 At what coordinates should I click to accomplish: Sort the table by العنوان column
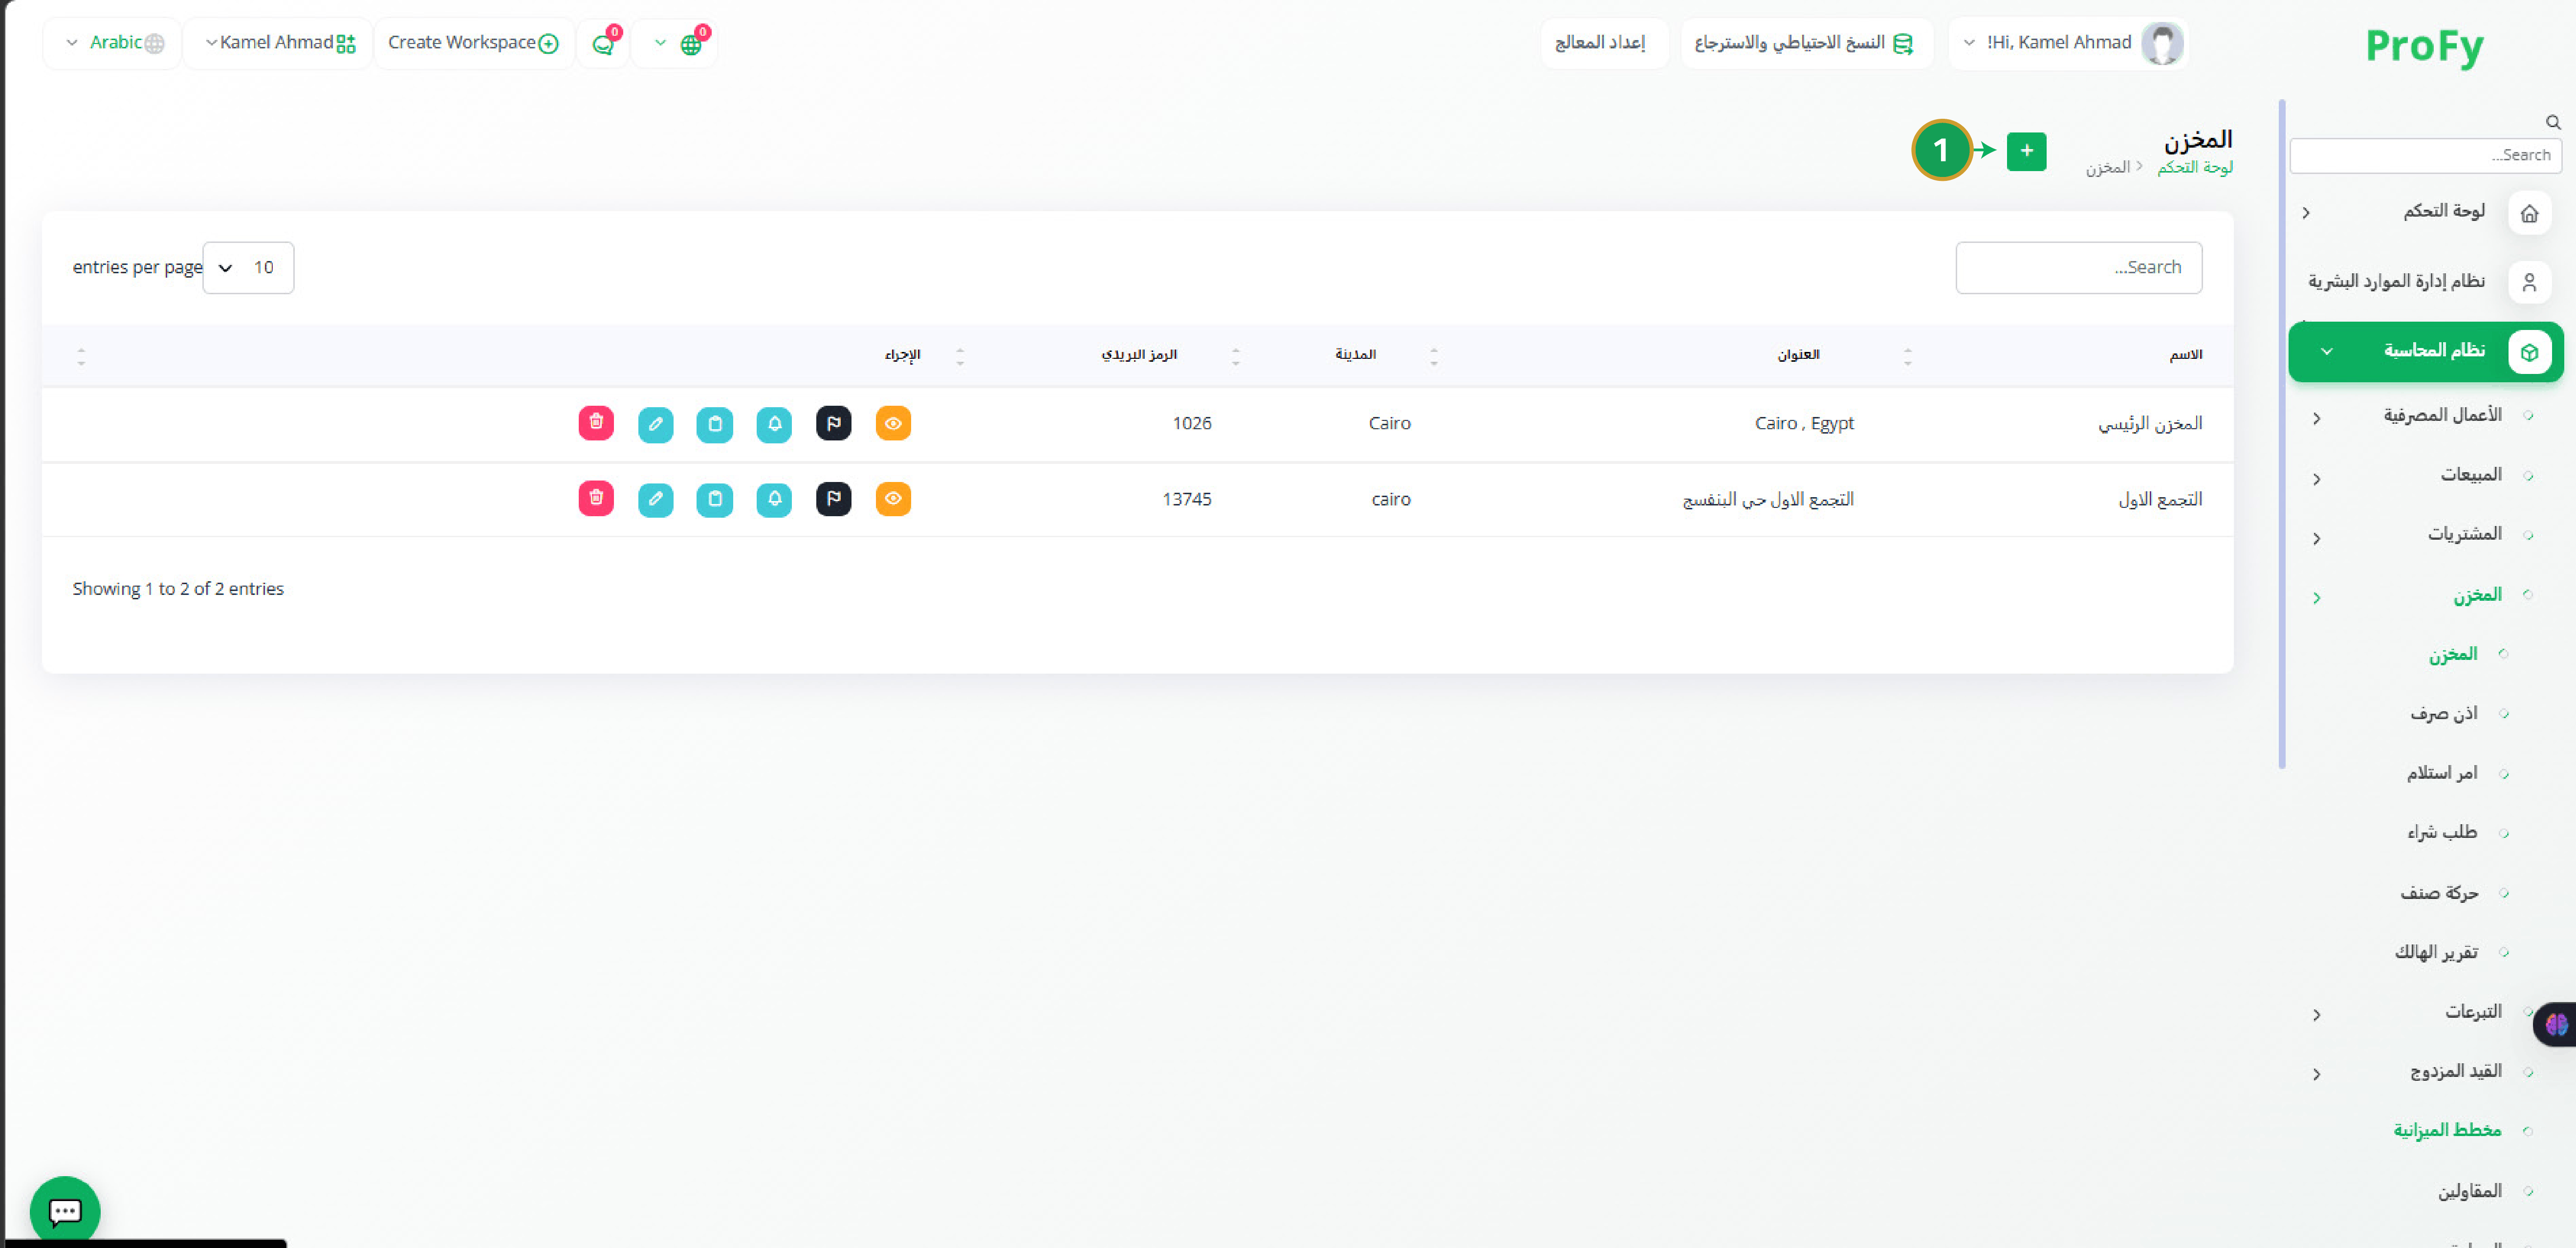(1798, 355)
